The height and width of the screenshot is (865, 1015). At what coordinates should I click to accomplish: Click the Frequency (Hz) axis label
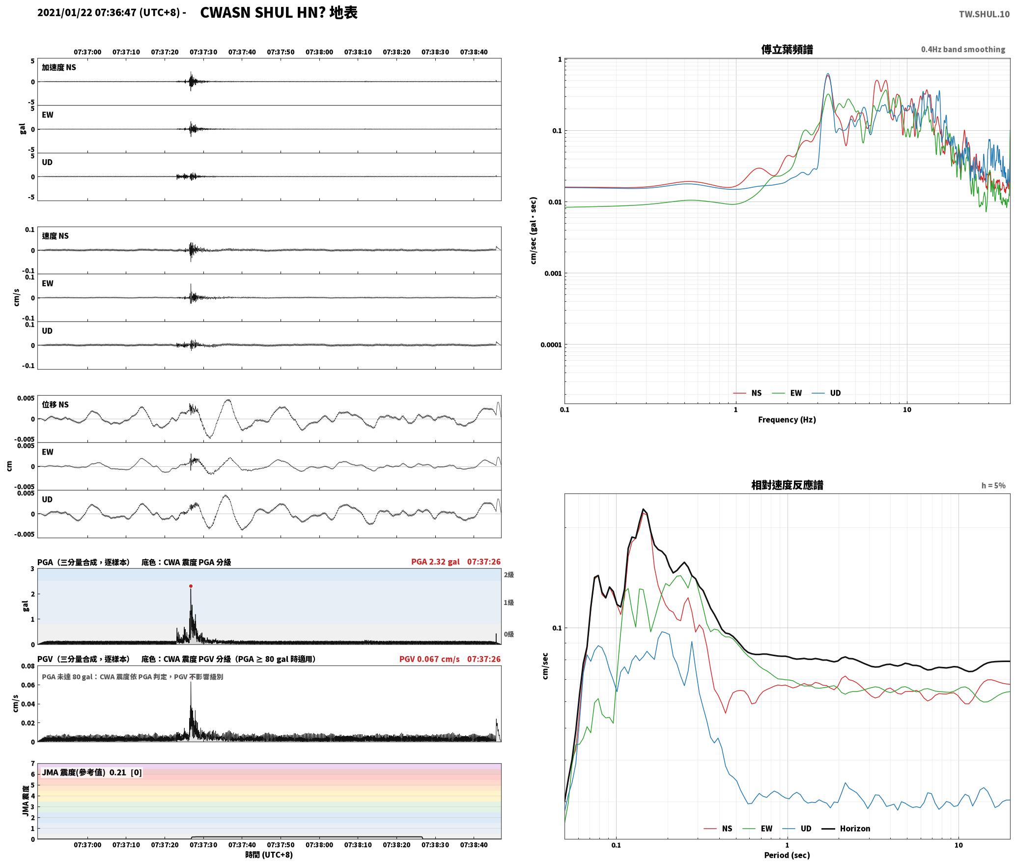pos(787,419)
